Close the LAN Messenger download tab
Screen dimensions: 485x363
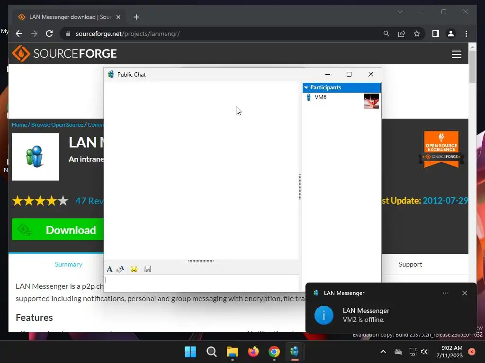pos(118,17)
